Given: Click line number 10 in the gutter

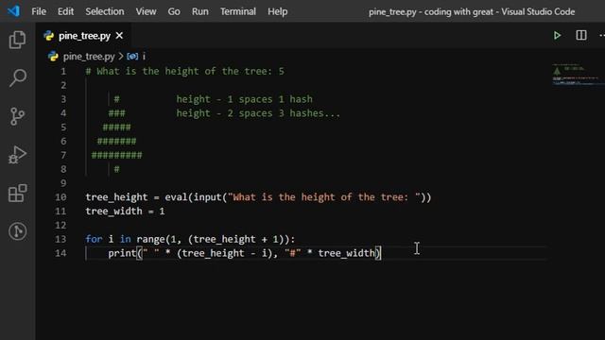Looking at the screenshot, I should point(60,197).
